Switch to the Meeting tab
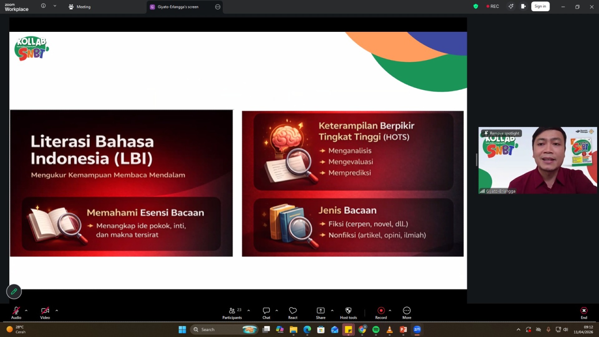Screen dimensions: 599x337 coord(80,7)
